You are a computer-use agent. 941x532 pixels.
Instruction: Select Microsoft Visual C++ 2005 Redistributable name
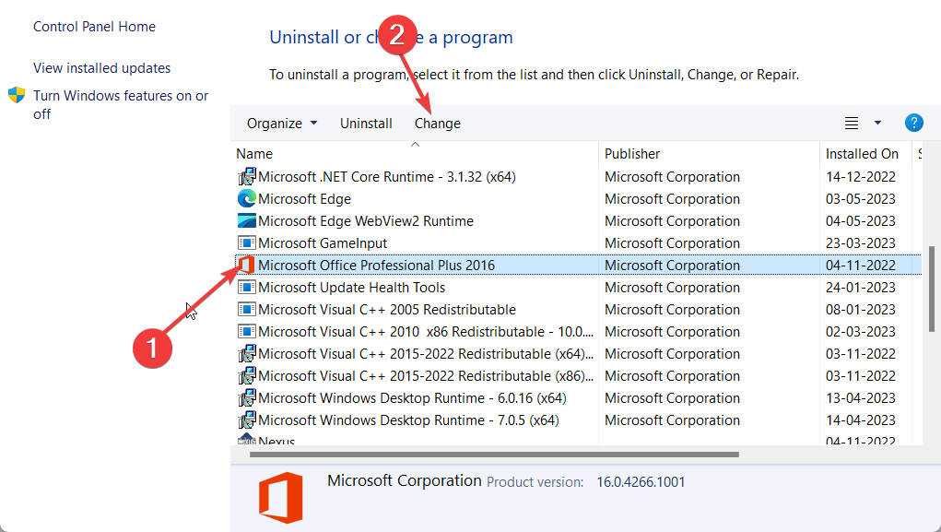[387, 310]
